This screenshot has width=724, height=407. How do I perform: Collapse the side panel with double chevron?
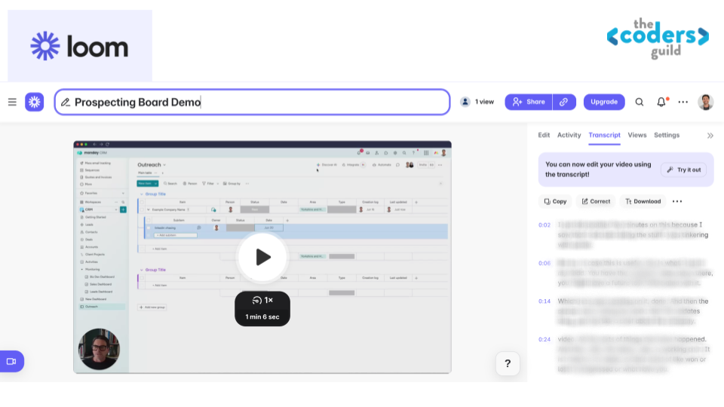click(710, 136)
